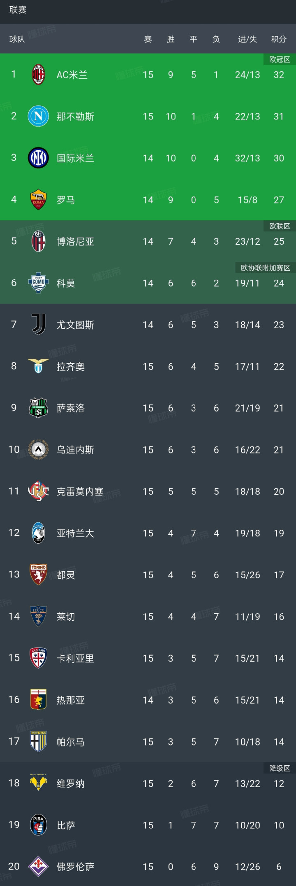The image size is (296, 886).
Task: Open the 那不勒斯 team logo
Action: tap(38, 116)
